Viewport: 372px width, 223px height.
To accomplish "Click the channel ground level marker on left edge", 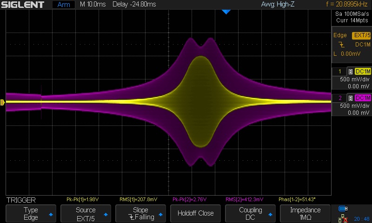I will click(3, 102).
